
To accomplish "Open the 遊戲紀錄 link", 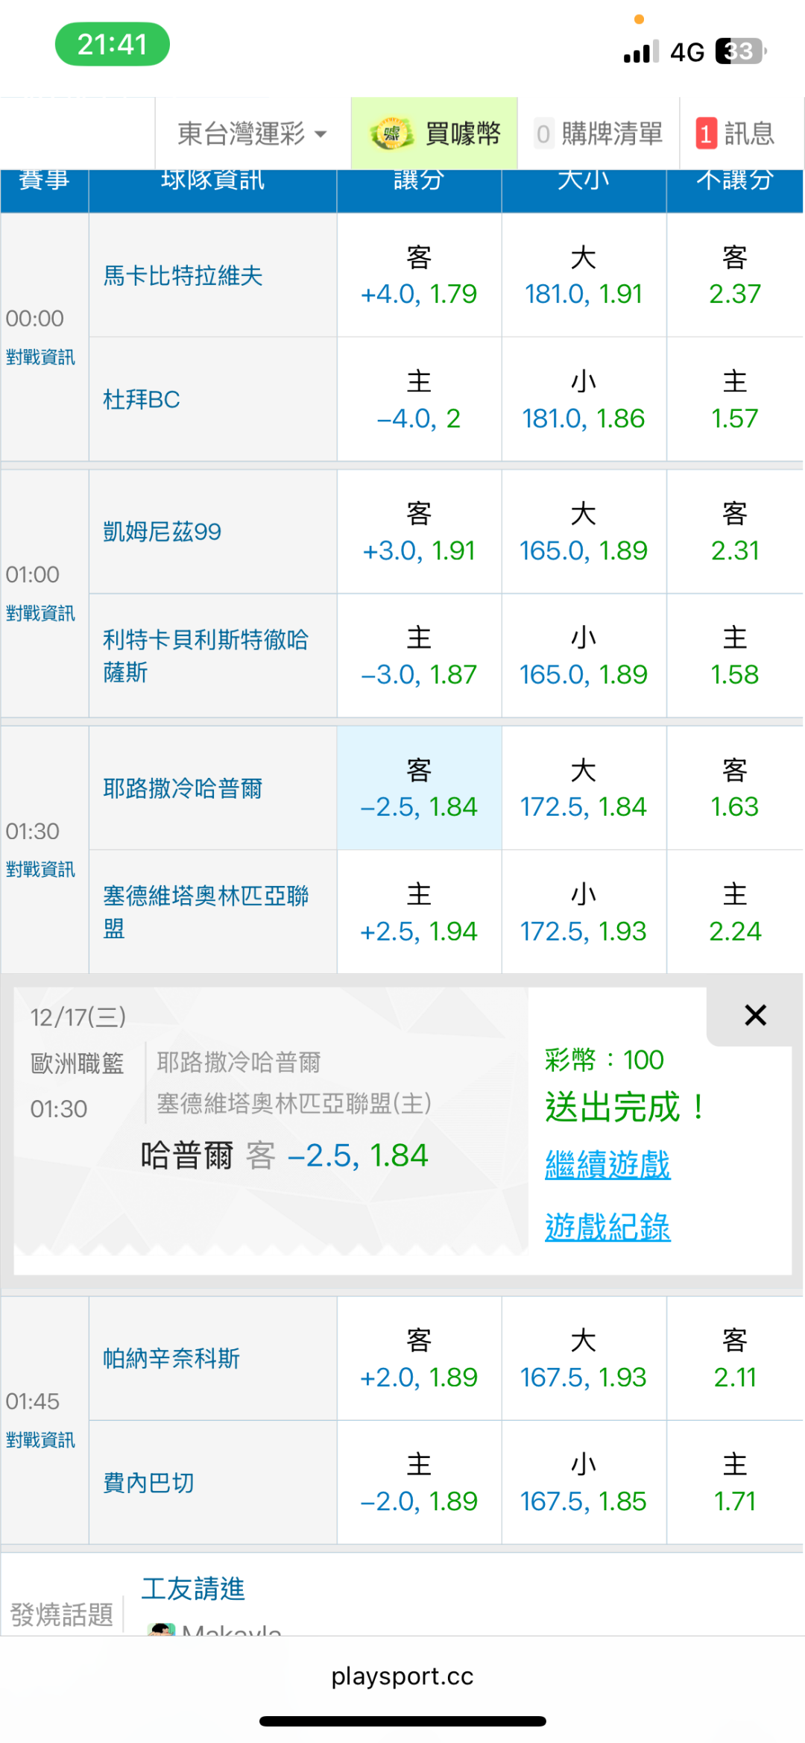I will pyautogui.click(x=607, y=1227).
